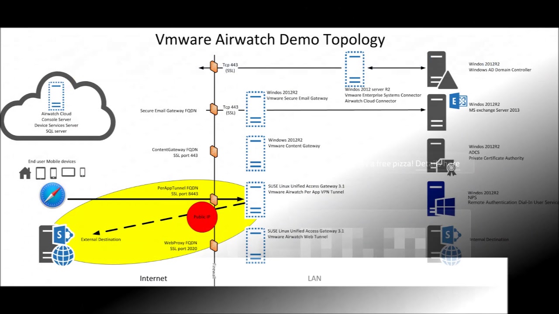Click the orange firewall port for Secure Email Gateway FQDN
The width and height of the screenshot is (559, 314).
pos(214,109)
